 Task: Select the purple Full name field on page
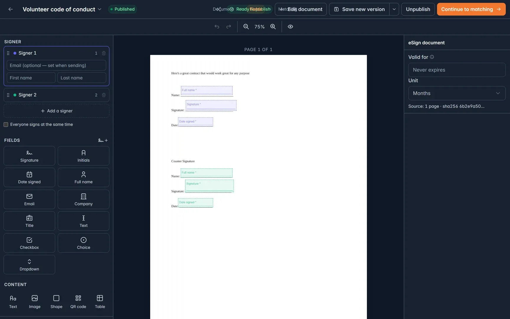click(x=207, y=90)
